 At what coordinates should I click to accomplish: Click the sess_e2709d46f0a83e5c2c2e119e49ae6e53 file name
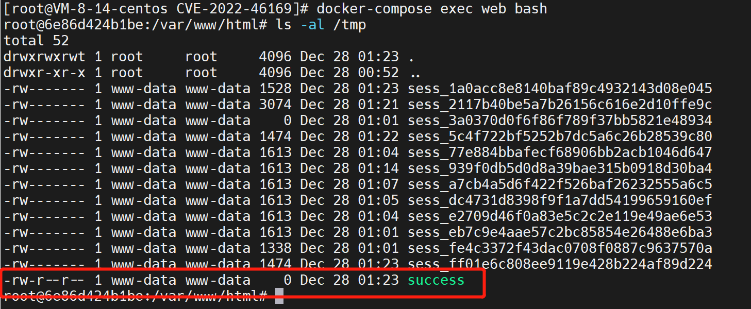[560, 216]
